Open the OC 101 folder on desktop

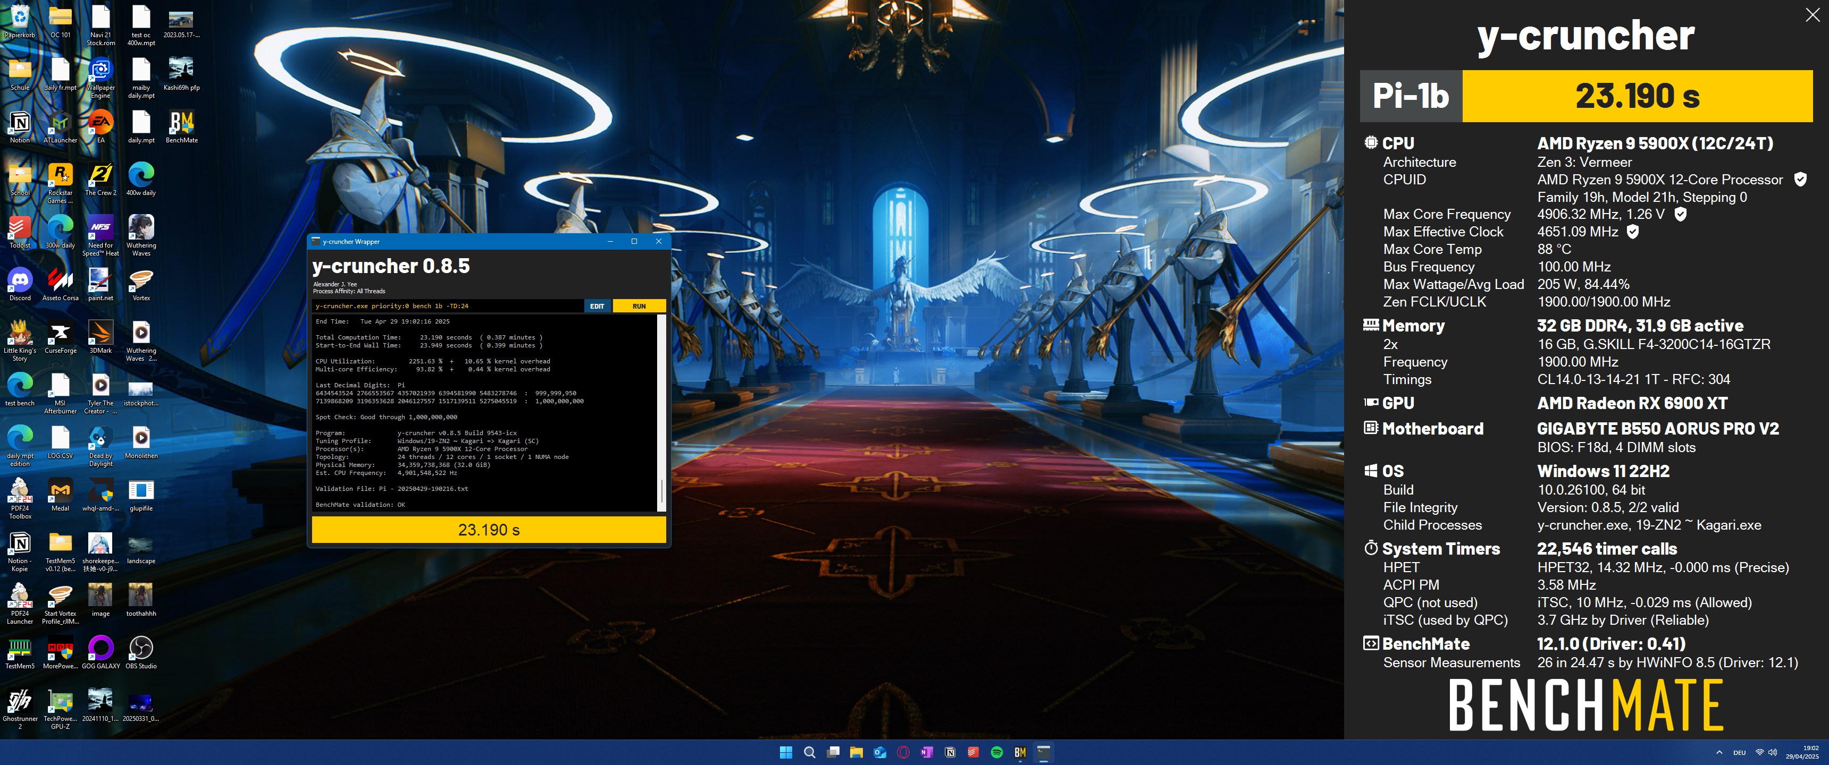(61, 22)
